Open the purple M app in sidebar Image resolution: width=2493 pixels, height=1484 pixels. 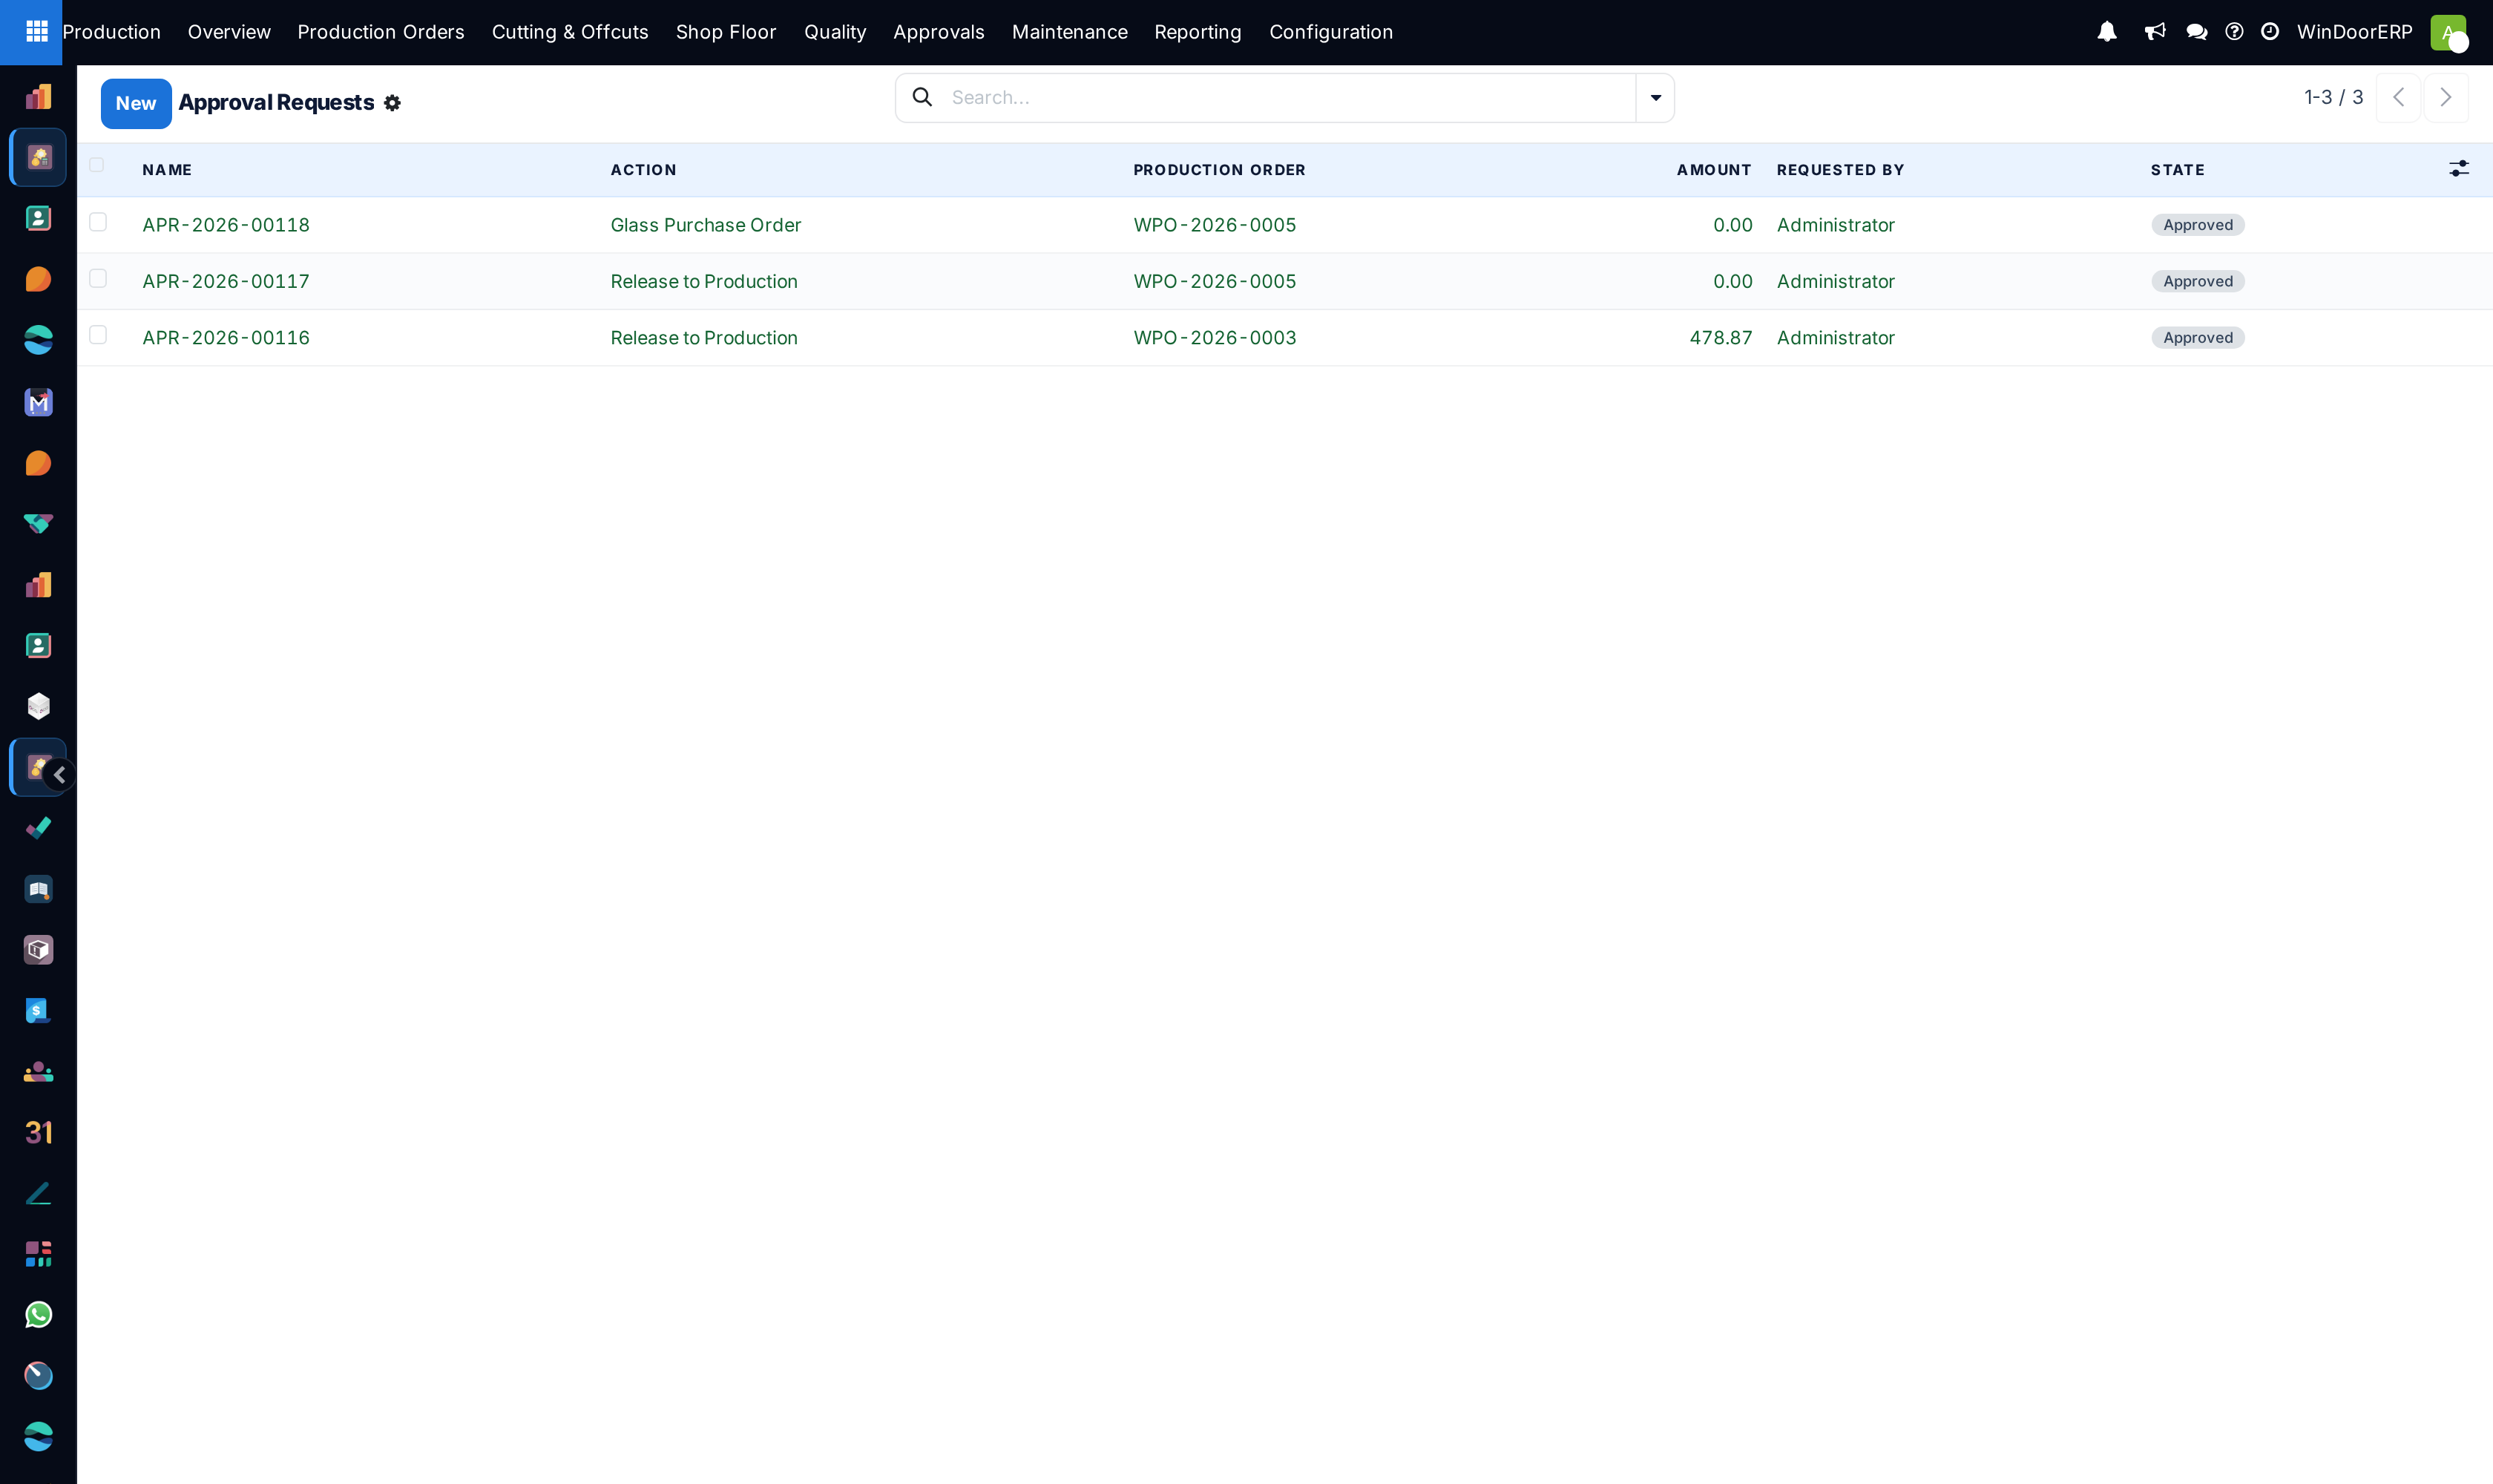38,402
